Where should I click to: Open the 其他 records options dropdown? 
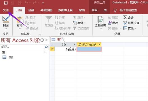point(129,28)
